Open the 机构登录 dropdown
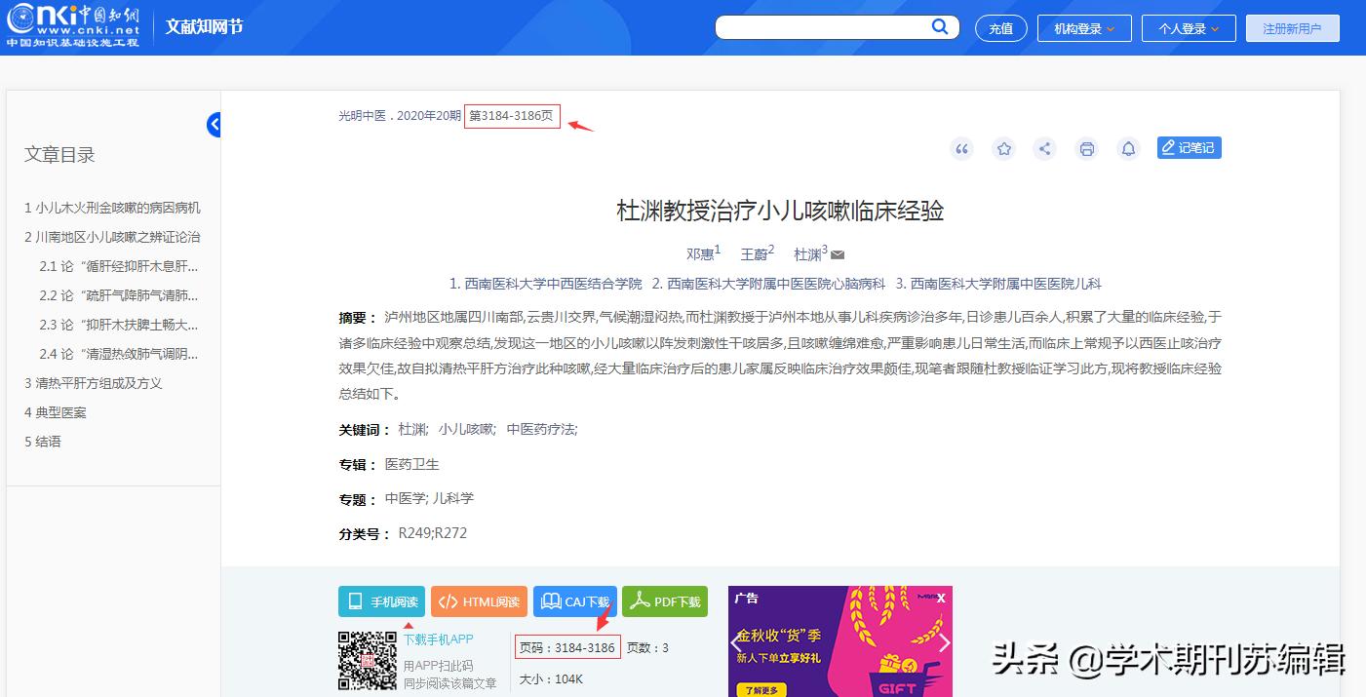This screenshot has height=697, width=1366. [1083, 27]
